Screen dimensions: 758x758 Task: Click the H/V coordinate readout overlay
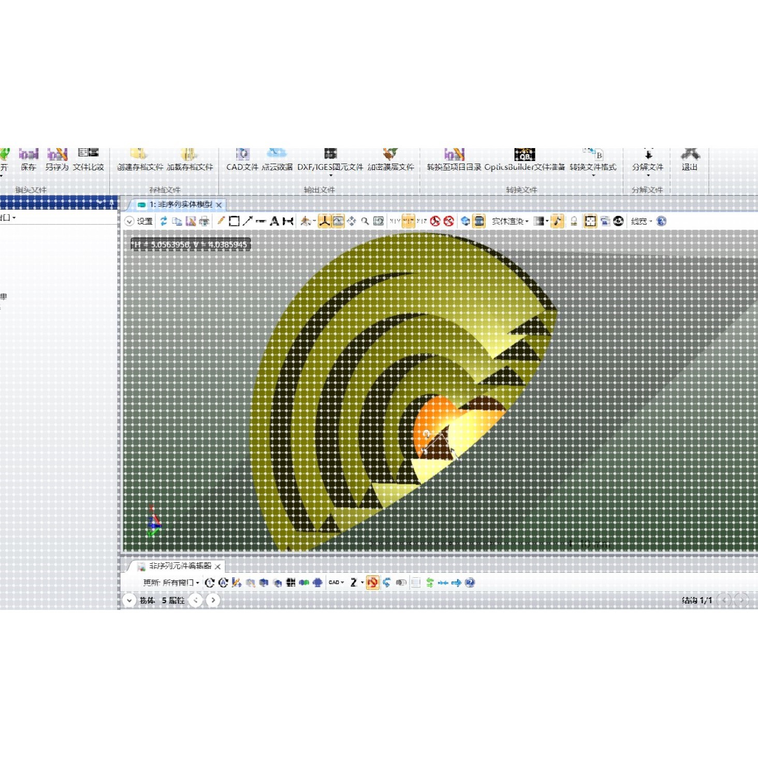(x=191, y=244)
